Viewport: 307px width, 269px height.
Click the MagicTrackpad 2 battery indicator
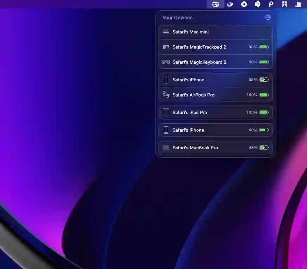point(264,47)
